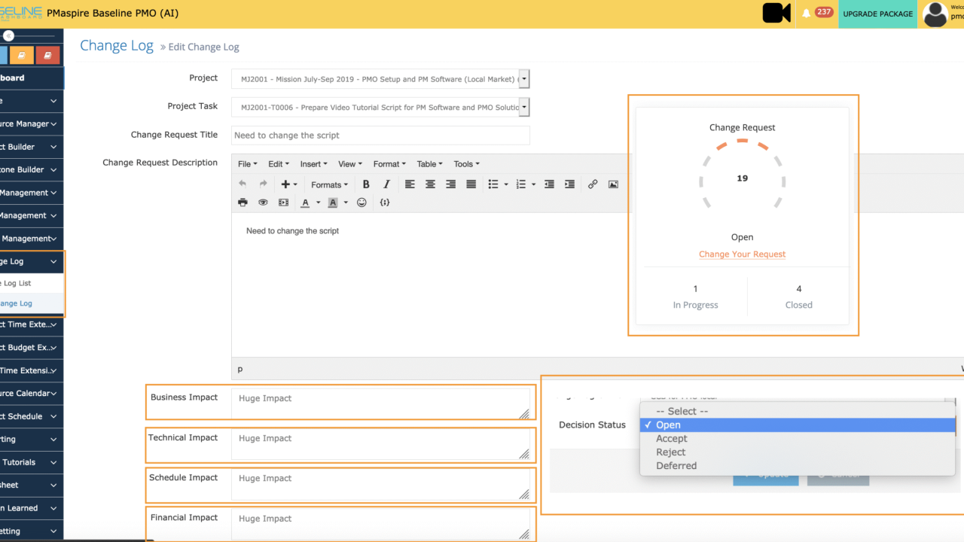The image size is (964, 542).
Task: Click the undo arrow in editor toolbar
Action: (243, 184)
